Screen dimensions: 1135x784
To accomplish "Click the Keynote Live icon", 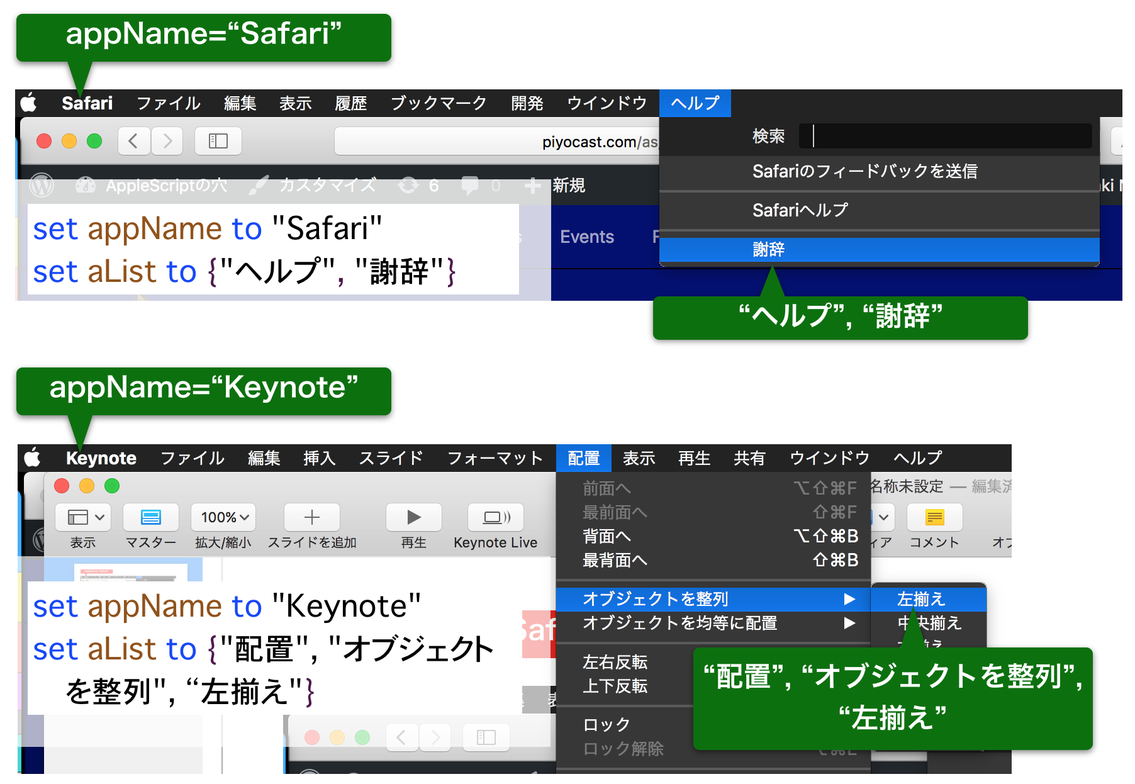I will point(495,517).
